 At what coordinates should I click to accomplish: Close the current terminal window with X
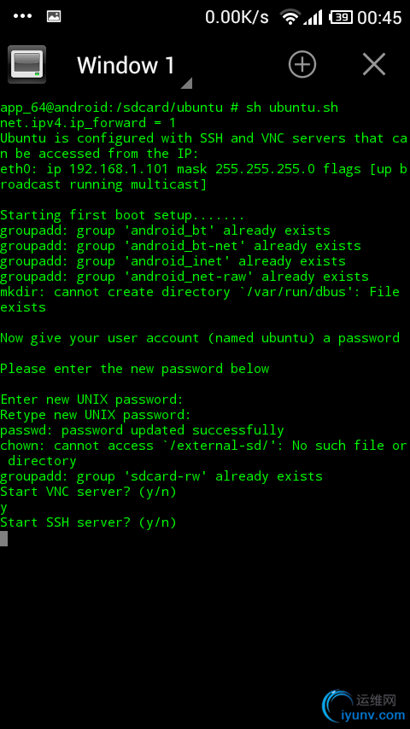374,64
